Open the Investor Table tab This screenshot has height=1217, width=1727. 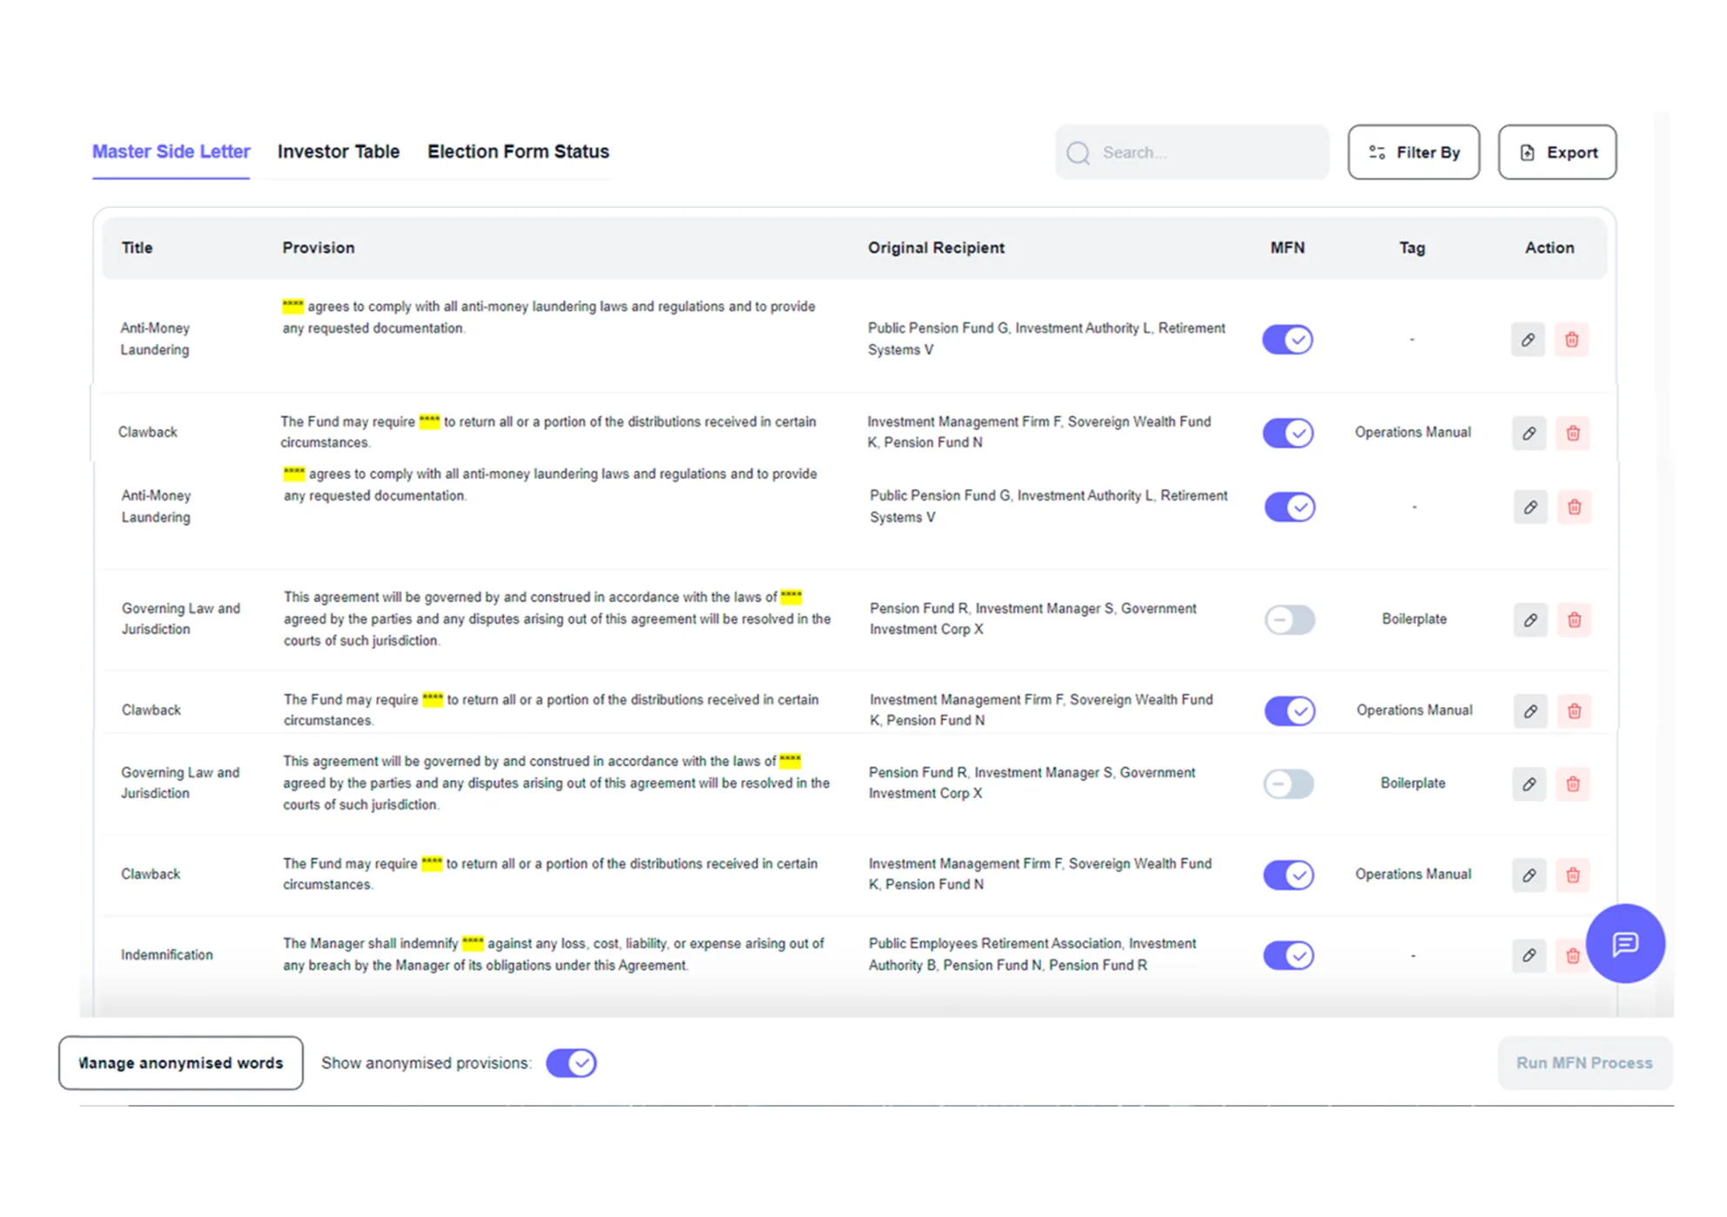339,151
